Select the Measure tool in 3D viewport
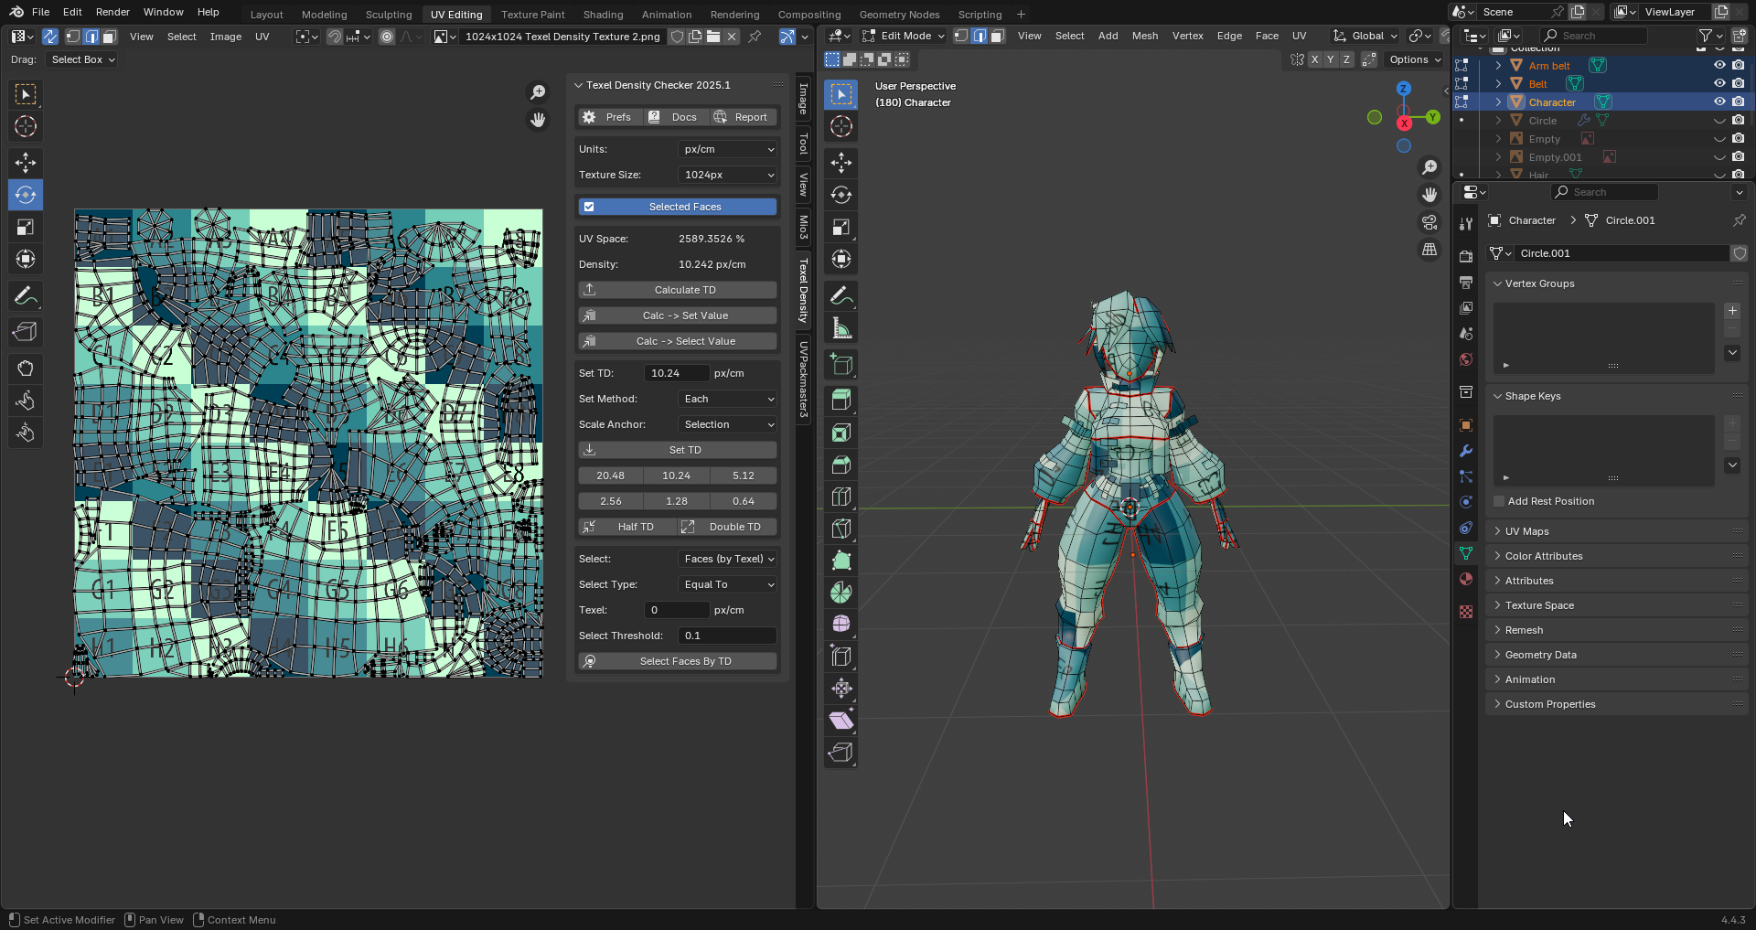Viewport: 1756px width, 930px height. coord(841,328)
